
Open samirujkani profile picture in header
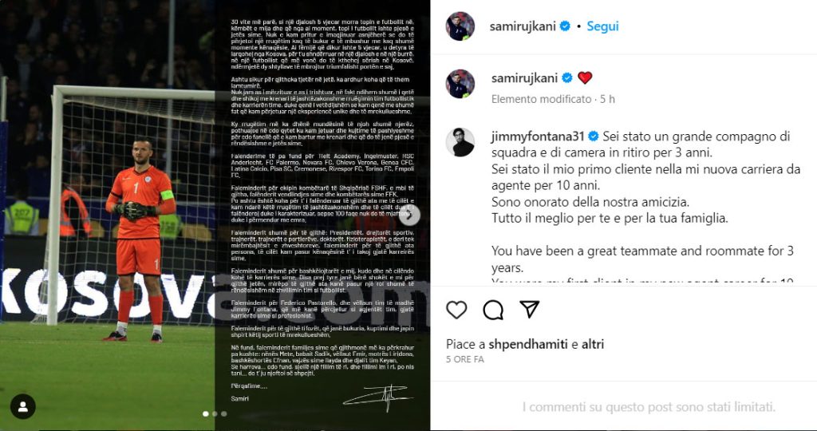tap(460, 26)
